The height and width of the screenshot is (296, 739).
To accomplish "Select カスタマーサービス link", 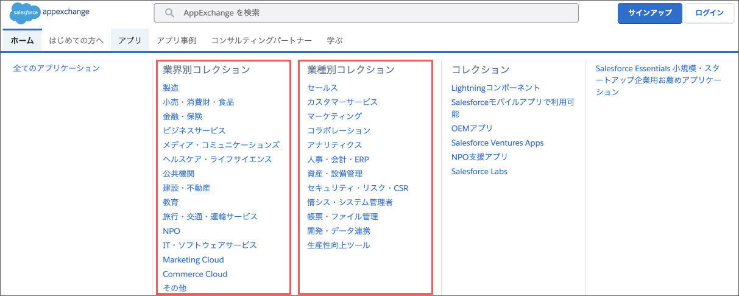I will click(342, 102).
